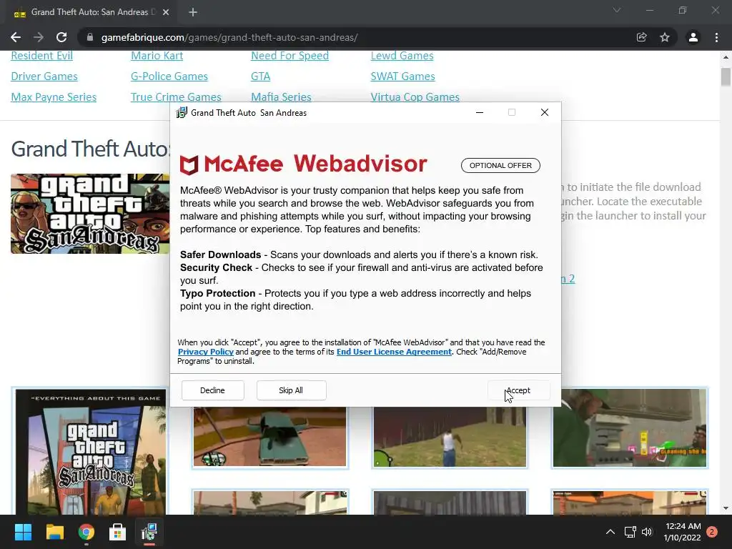Open the G-Police Games link
Viewport: 732px width, 549px height.
pos(169,76)
